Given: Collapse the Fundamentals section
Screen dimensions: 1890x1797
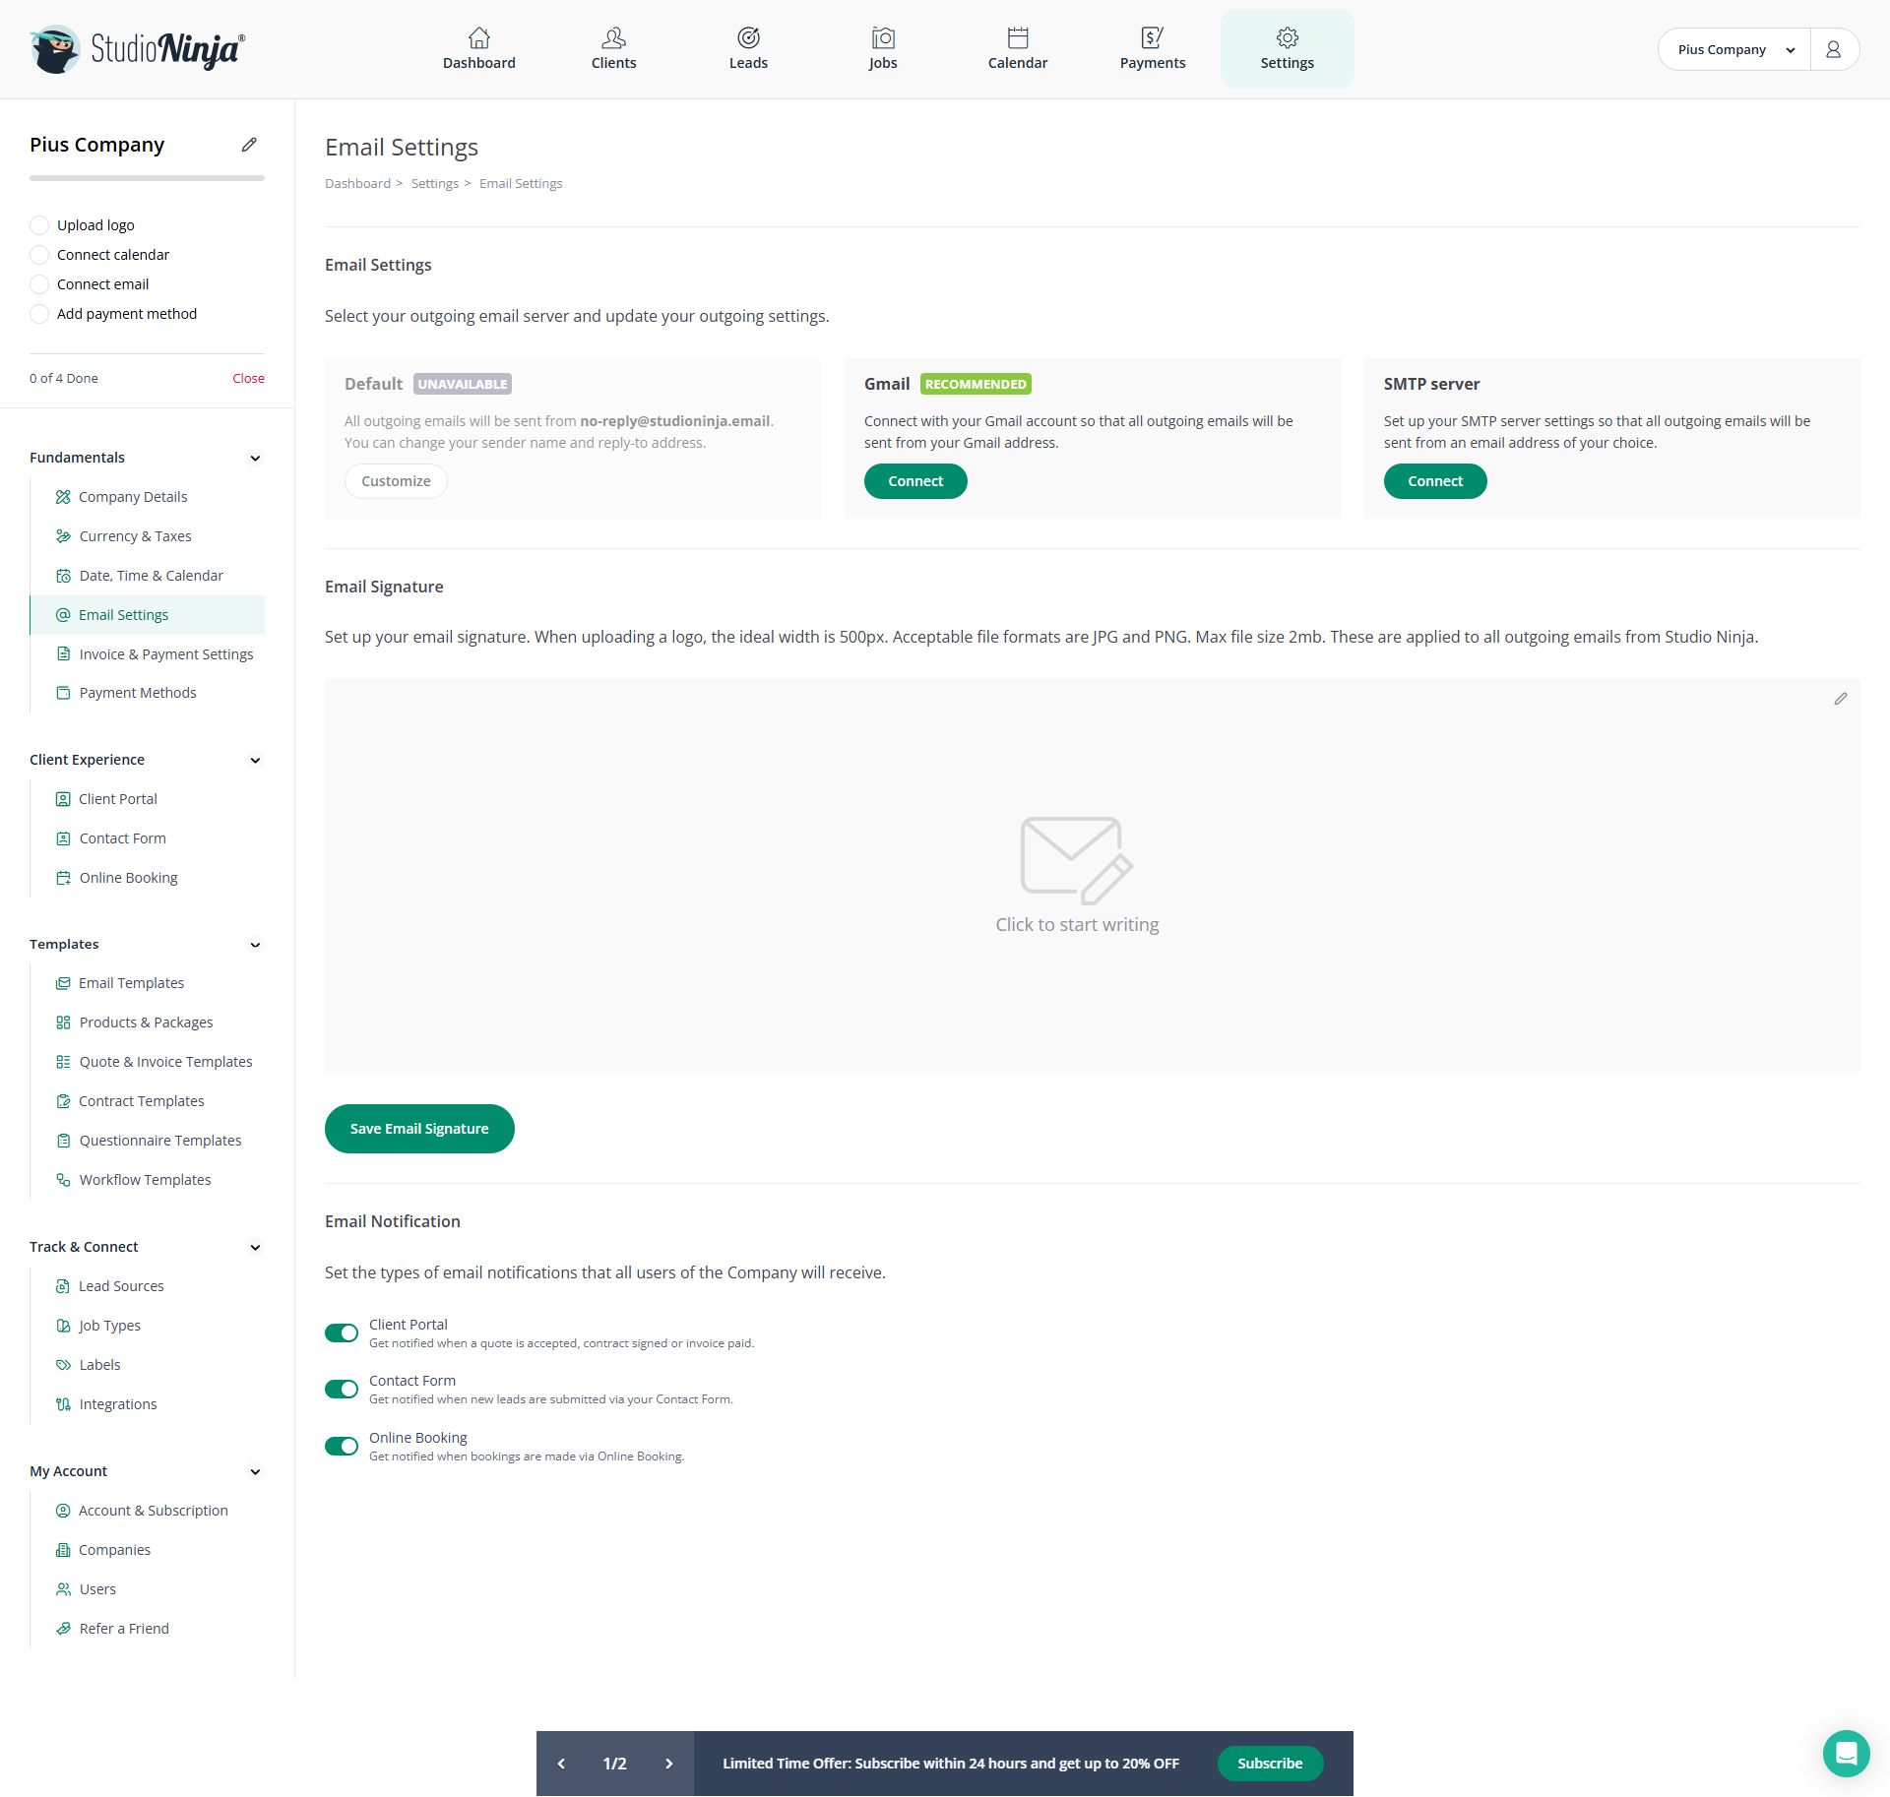Looking at the screenshot, I should point(255,458).
